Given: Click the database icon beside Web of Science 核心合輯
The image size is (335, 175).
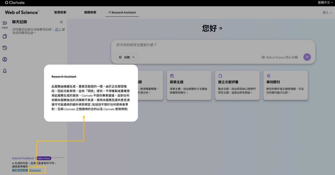Looking at the screenshot, I should tap(263, 57).
